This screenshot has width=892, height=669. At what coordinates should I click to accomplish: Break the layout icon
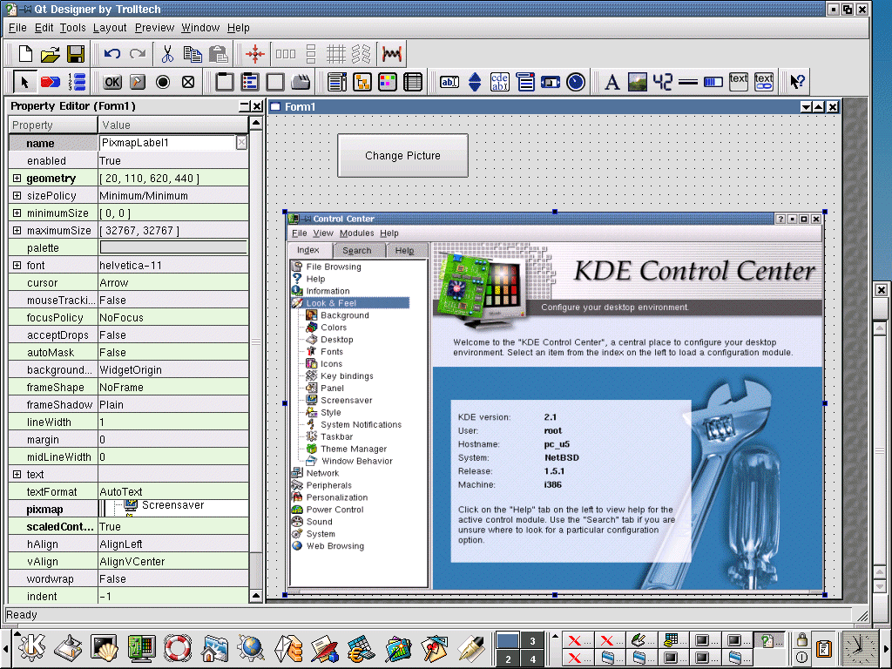click(361, 54)
